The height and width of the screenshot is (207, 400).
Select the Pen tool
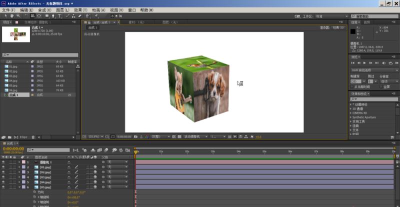click(53, 16)
